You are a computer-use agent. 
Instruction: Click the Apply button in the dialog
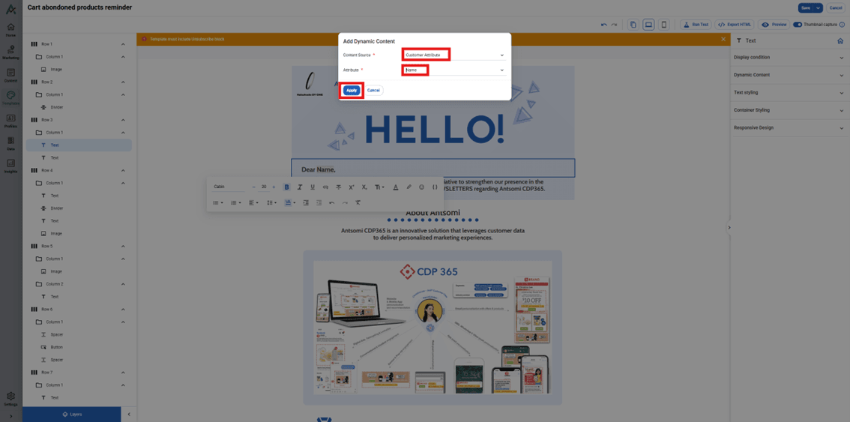[x=352, y=90]
